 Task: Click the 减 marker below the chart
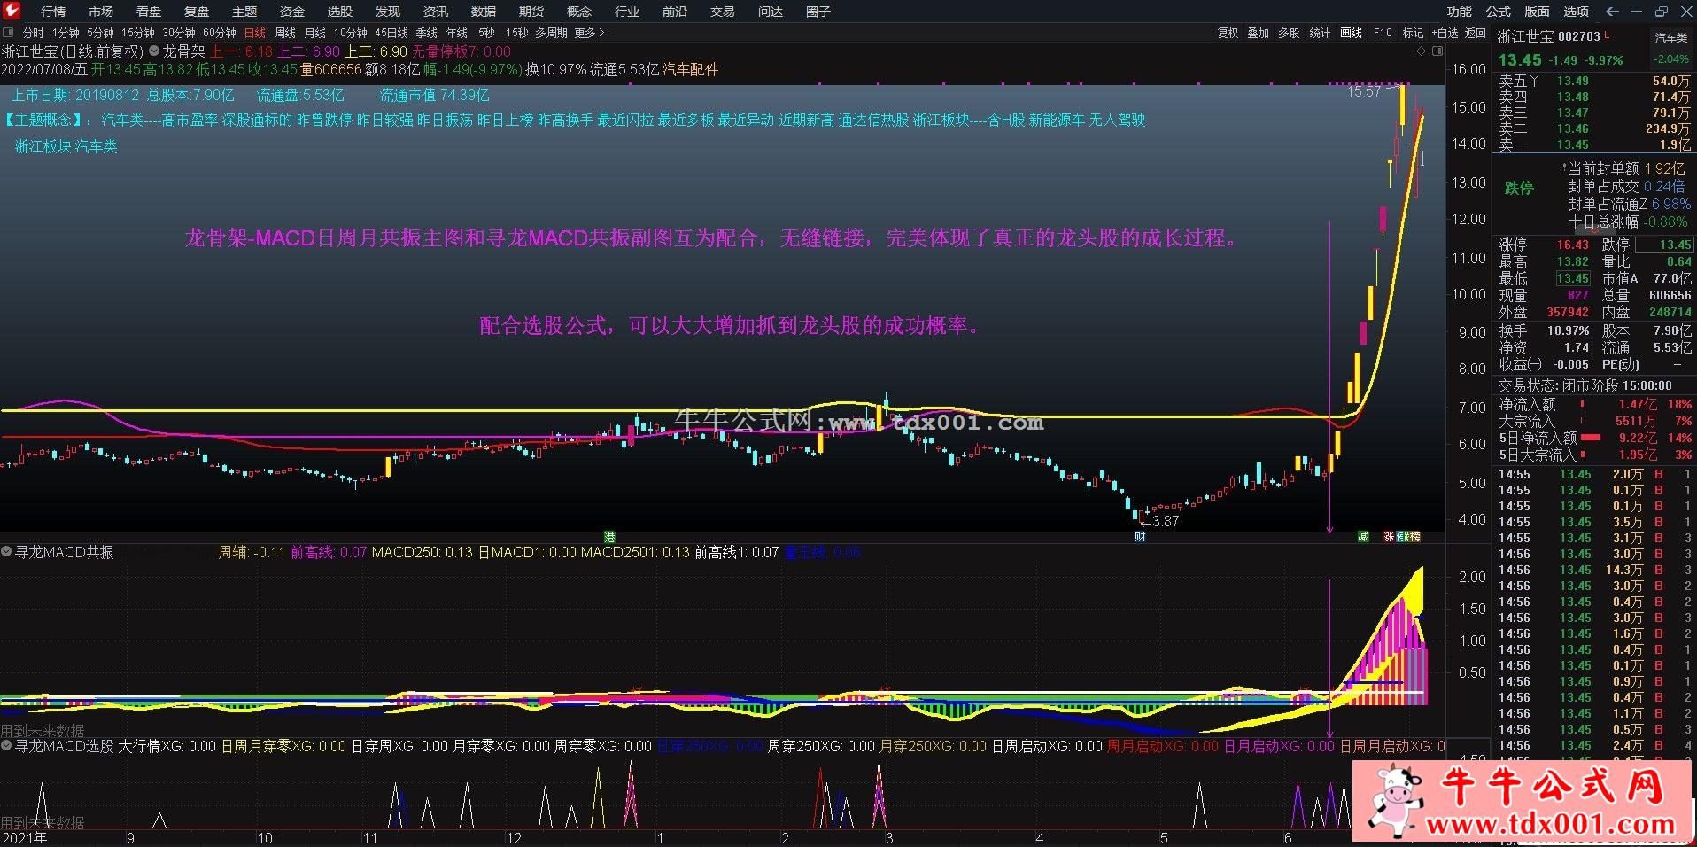coord(1363,536)
